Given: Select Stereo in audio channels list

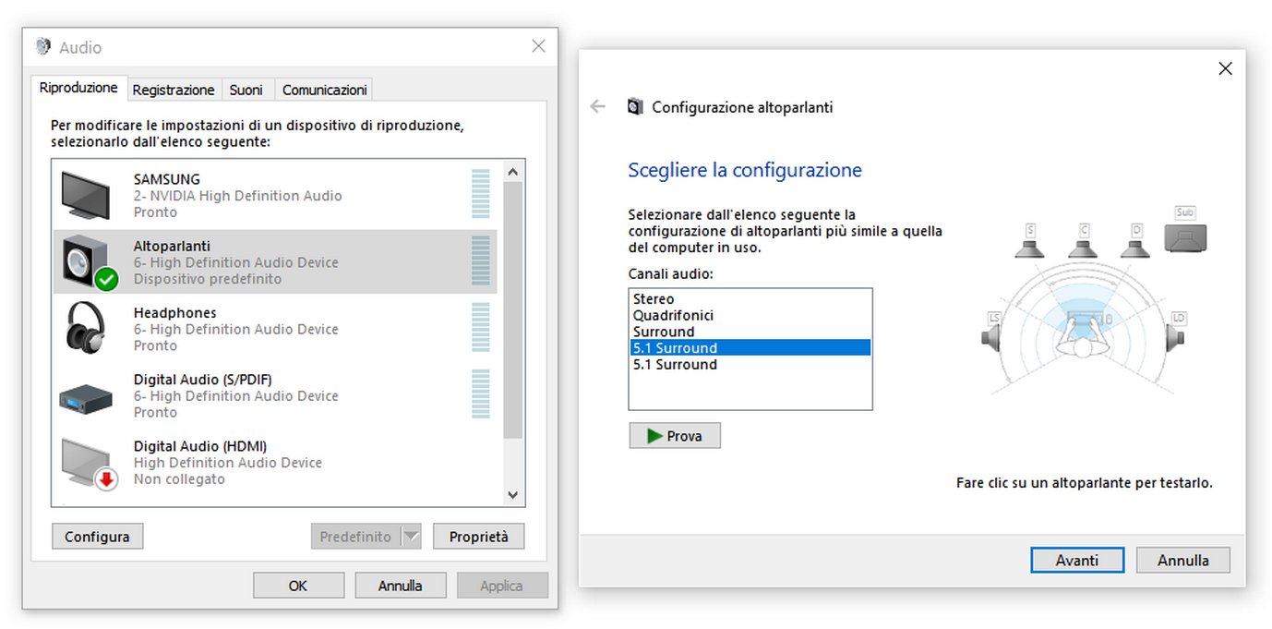Looking at the screenshot, I should point(654,299).
